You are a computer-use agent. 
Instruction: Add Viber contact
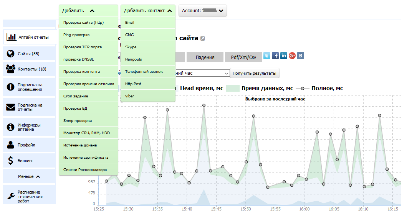point(148,96)
